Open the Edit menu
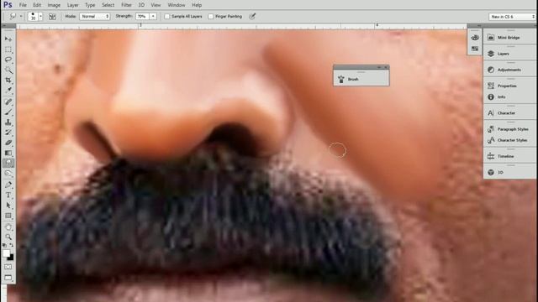The height and width of the screenshot is (302, 538). pos(37,5)
